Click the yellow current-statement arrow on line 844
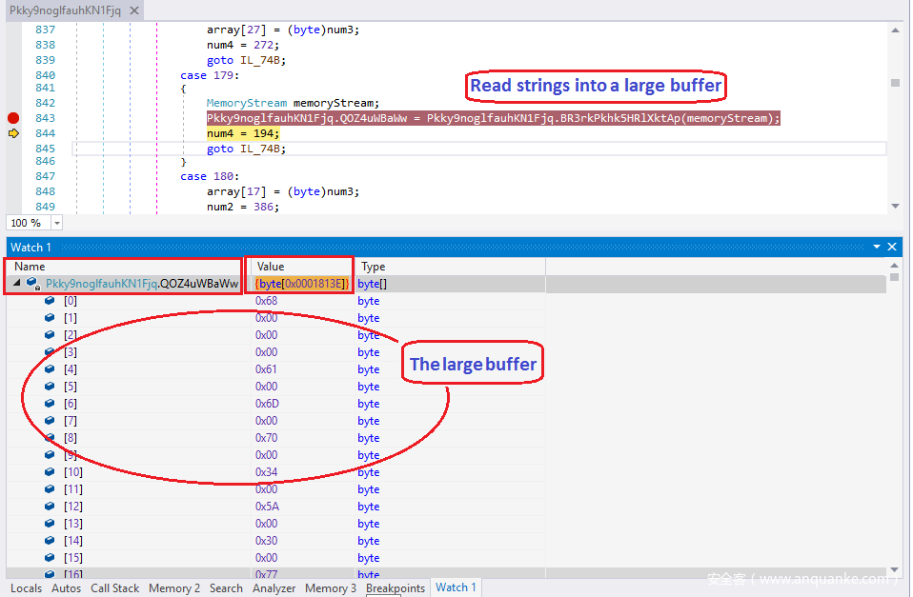 click(13, 134)
